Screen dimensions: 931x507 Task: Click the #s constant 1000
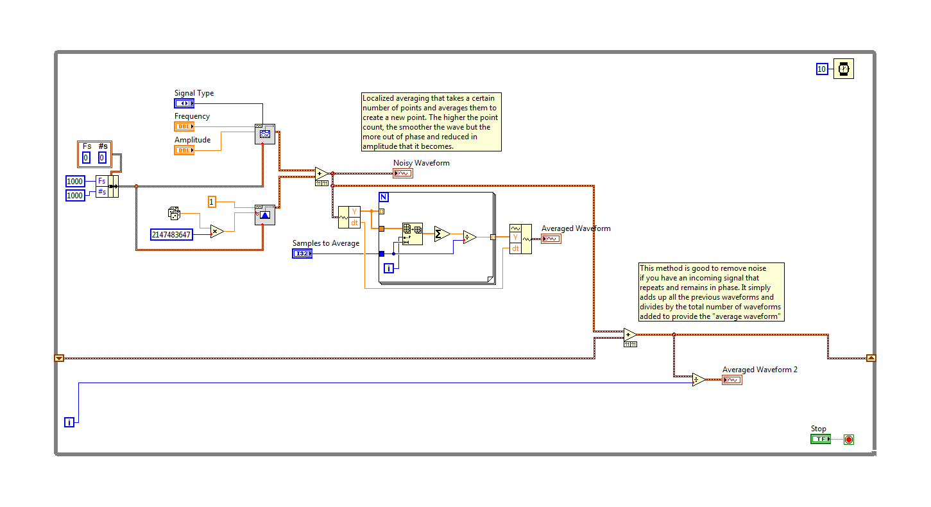click(75, 195)
